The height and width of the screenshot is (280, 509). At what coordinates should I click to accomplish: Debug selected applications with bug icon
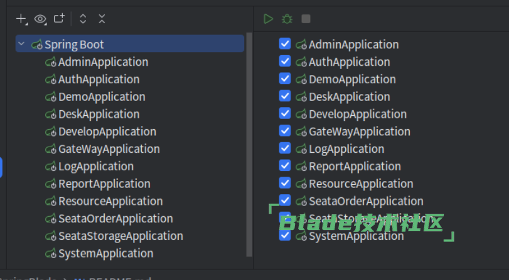coord(287,19)
